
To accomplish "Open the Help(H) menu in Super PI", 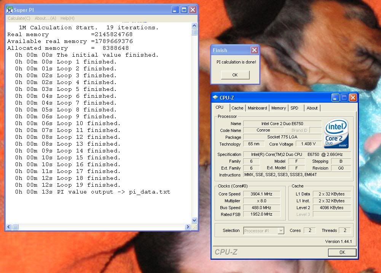I will [67, 18].
